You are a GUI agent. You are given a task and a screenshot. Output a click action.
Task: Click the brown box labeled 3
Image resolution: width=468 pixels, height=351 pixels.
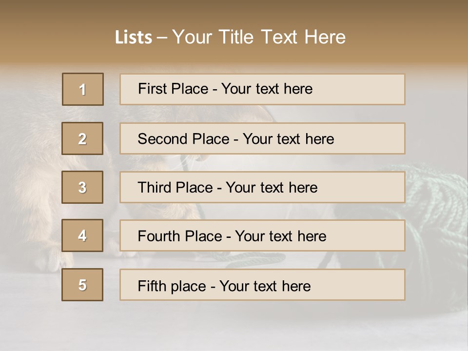[x=82, y=187]
